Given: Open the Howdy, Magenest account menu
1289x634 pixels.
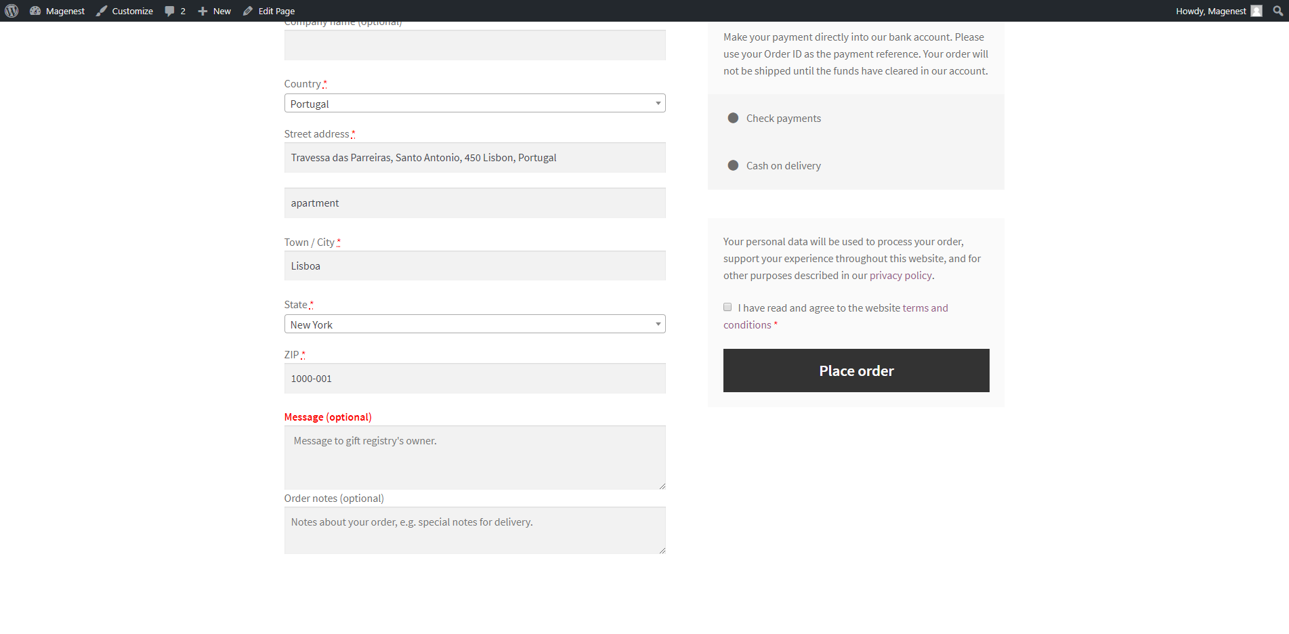Looking at the screenshot, I should coord(1210,11).
